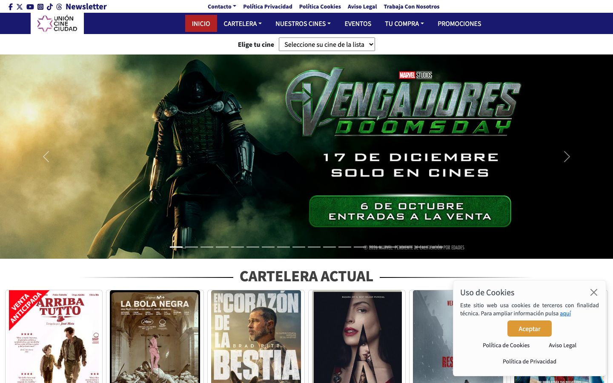Accept cookies with the Aceptar button
Screen dimensions: 613x383
coord(529,329)
